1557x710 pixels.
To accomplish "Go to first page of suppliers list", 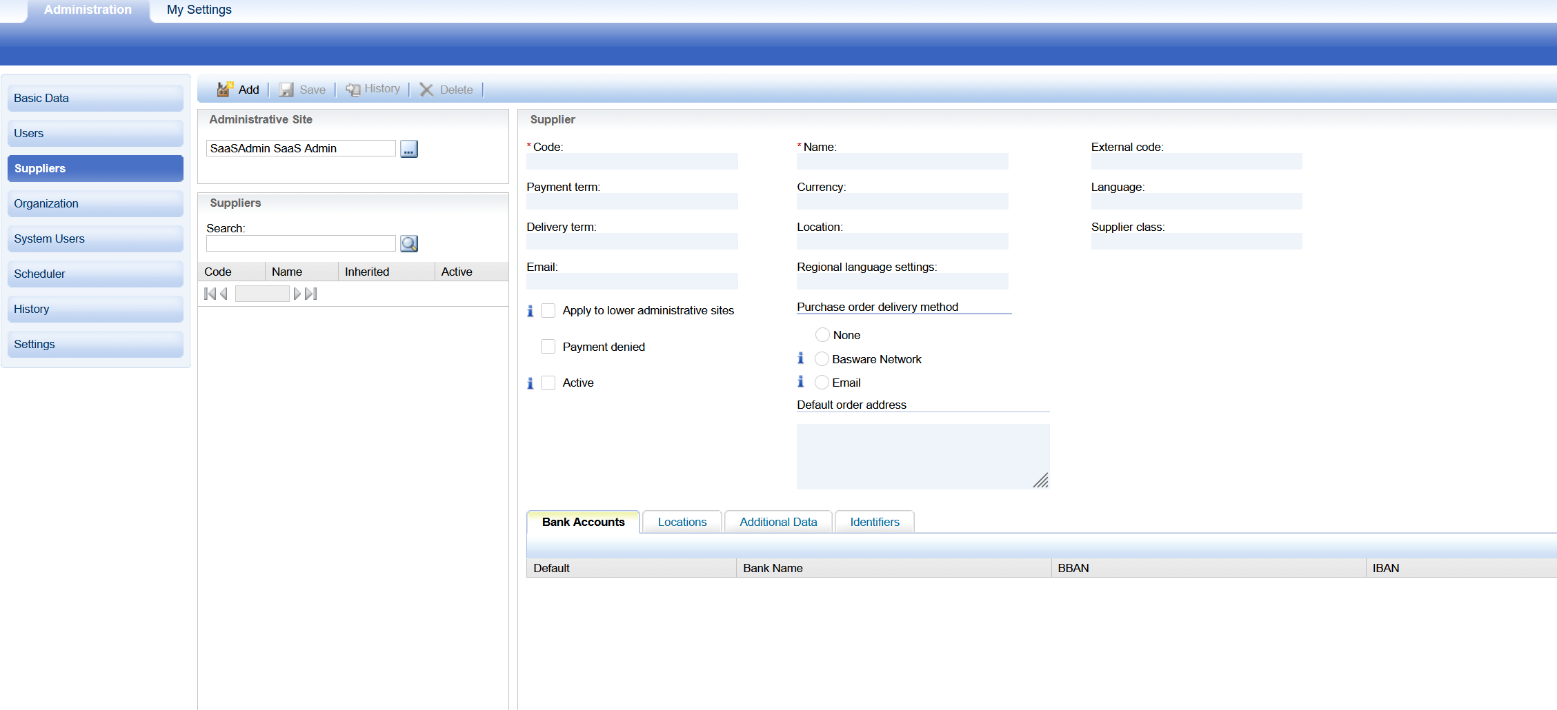I will (210, 294).
